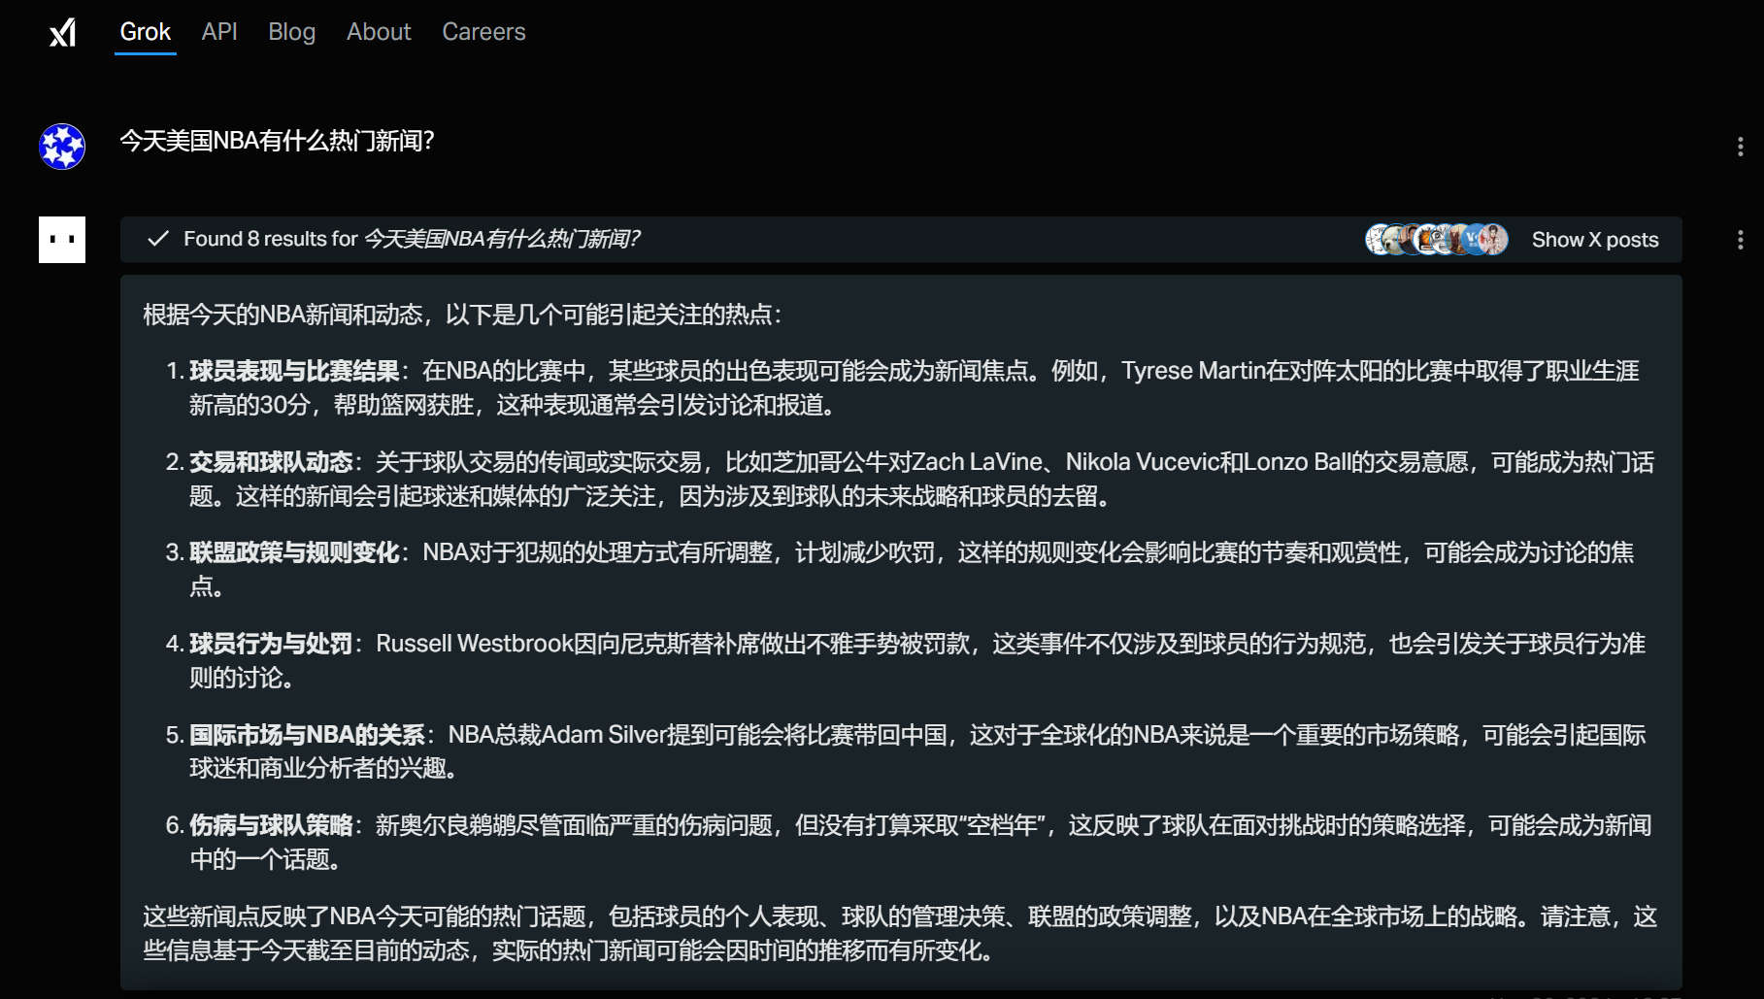Open options menu for the Grok response
Viewport: 1764px width, 999px height.
1740,240
